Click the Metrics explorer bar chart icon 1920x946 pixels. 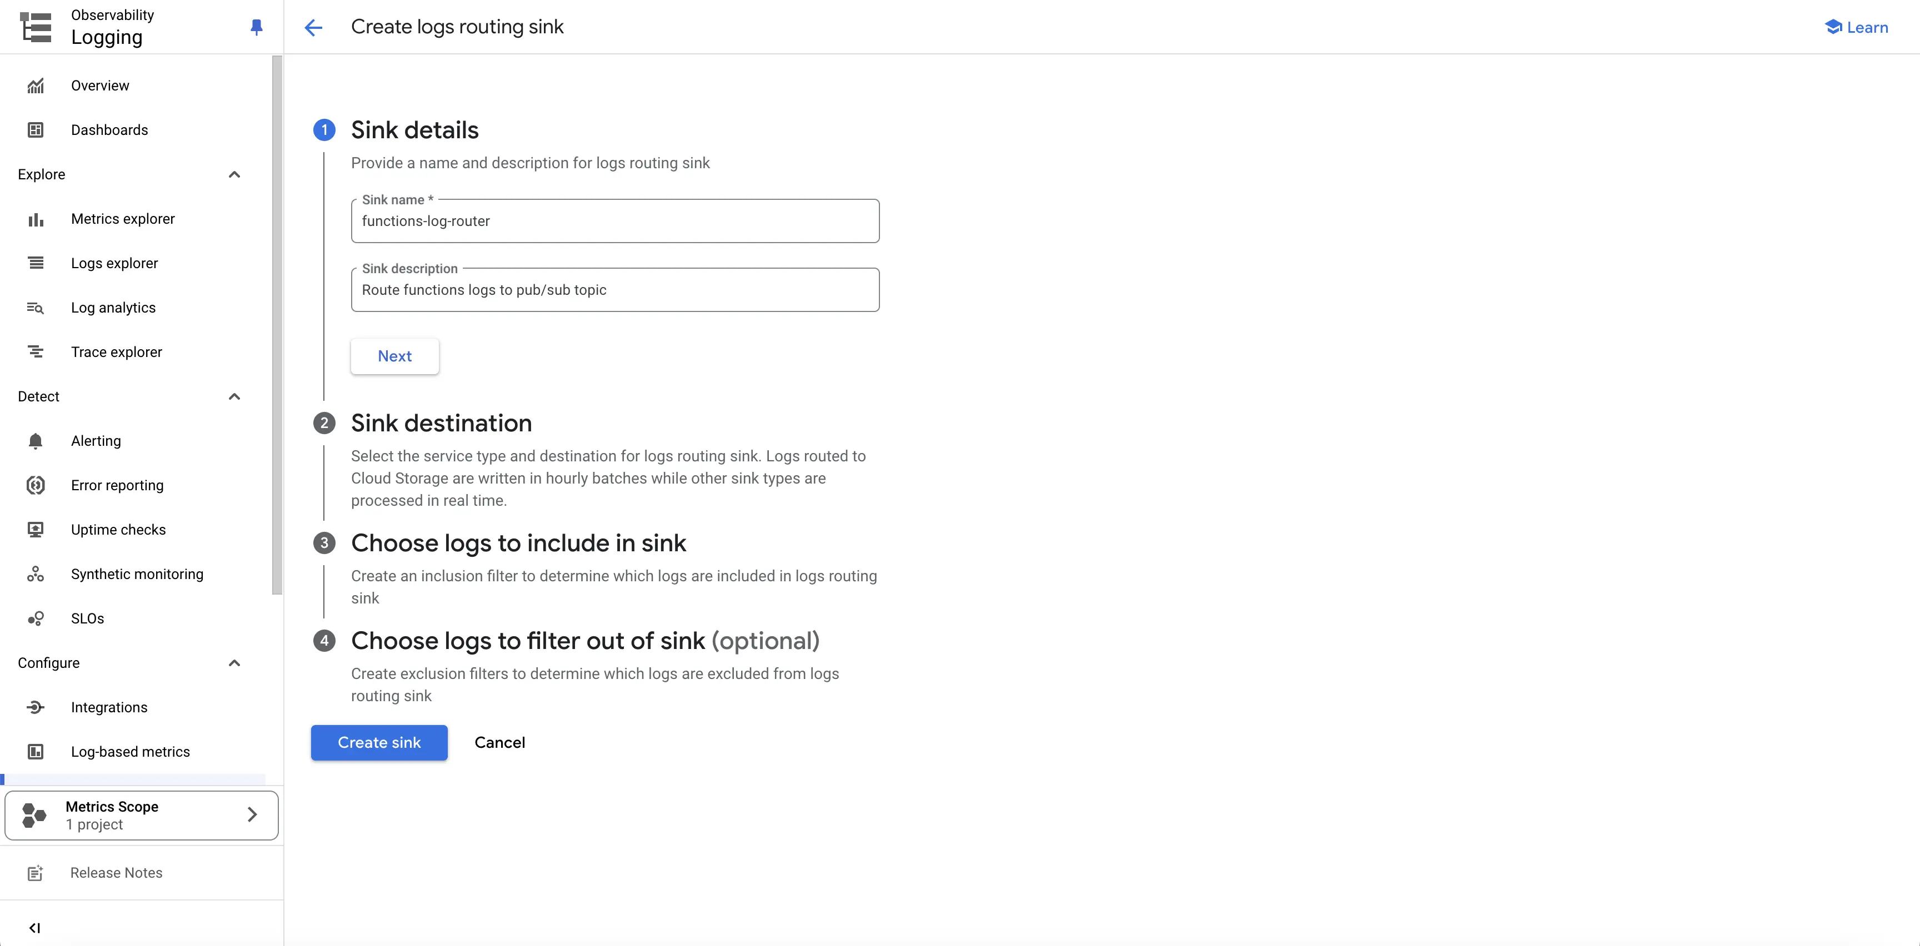tap(36, 219)
